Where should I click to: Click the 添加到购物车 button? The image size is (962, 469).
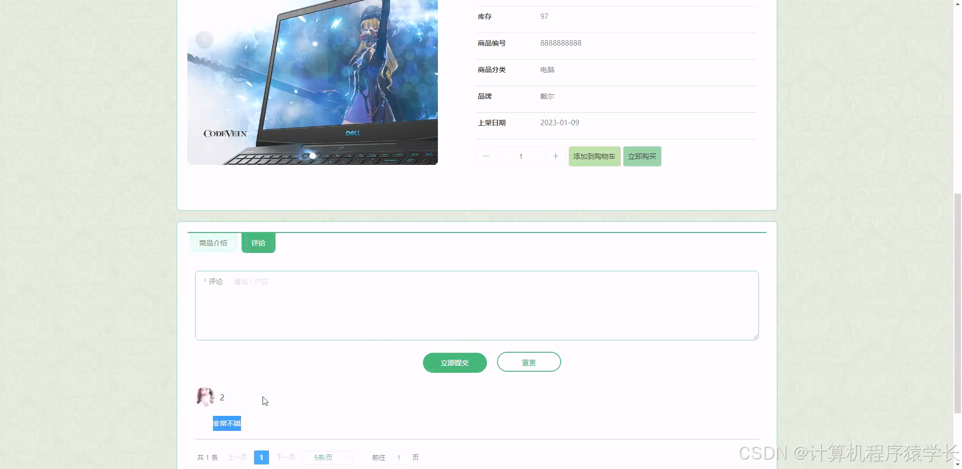(x=594, y=156)
